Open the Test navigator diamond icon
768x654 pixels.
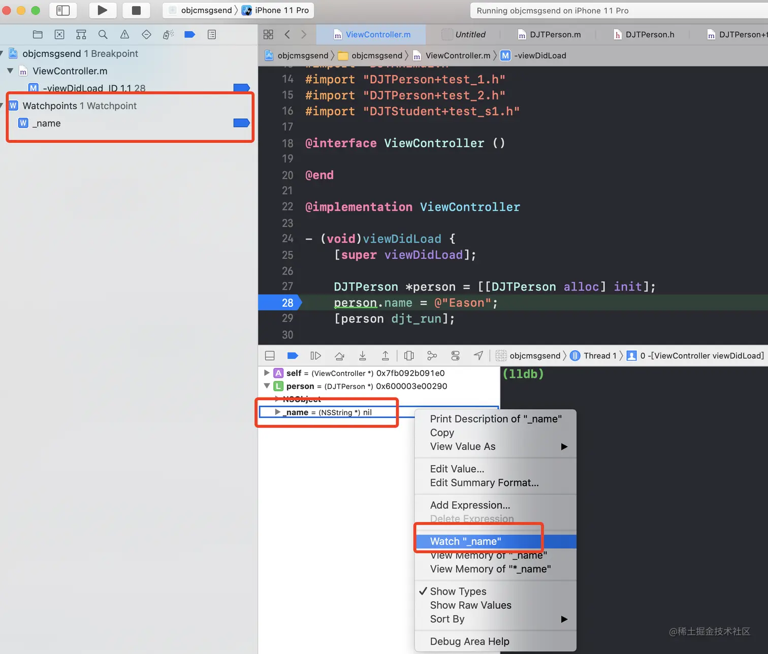point(146,35)
